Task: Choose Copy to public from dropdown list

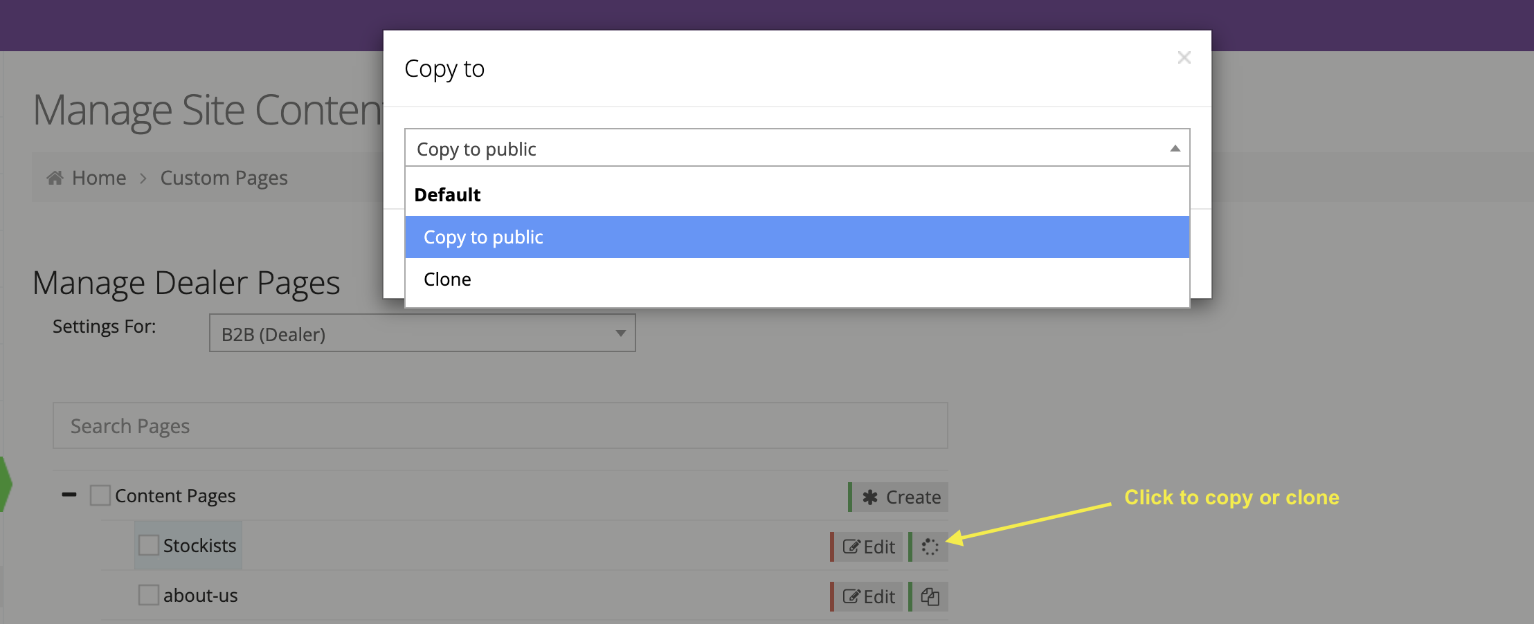Action: point(483,237)
